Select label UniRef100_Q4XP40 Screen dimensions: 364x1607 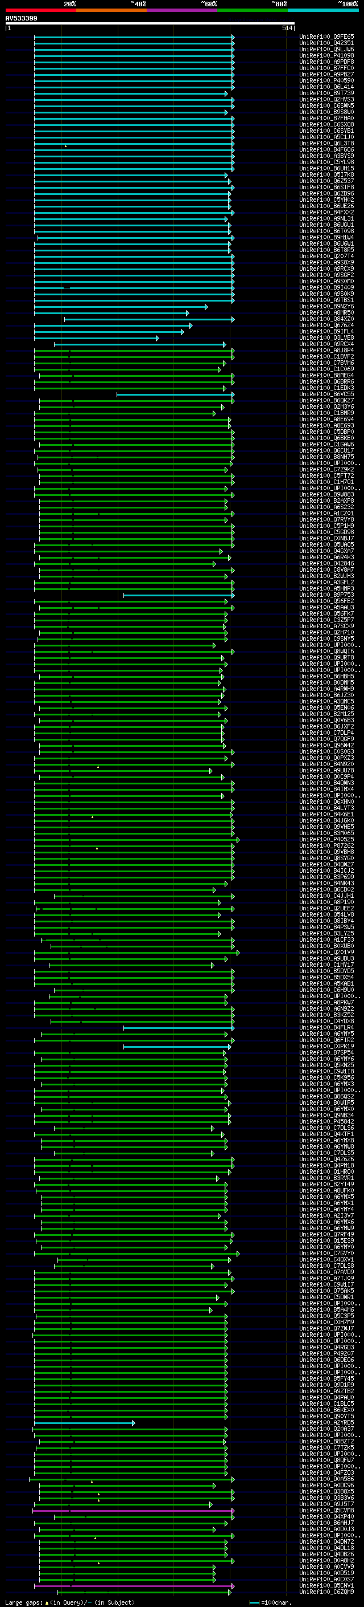point(326,1516)
